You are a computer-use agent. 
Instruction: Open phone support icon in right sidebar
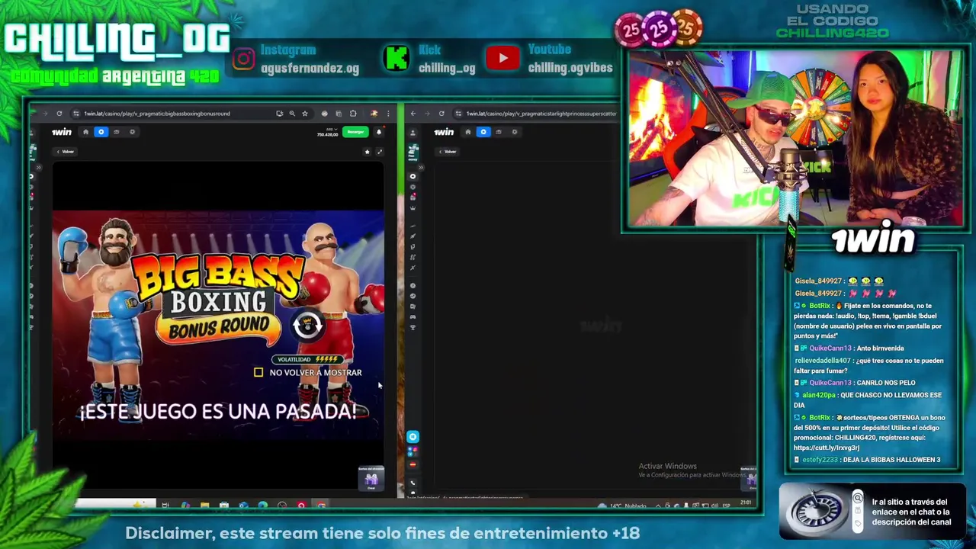(x=413, y=483)
